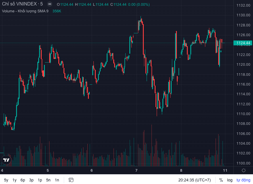Toggle auto scale (tự động)
The height and width of the screenshot is (184, 253).
pyautogui.click(x=243, y=180)
